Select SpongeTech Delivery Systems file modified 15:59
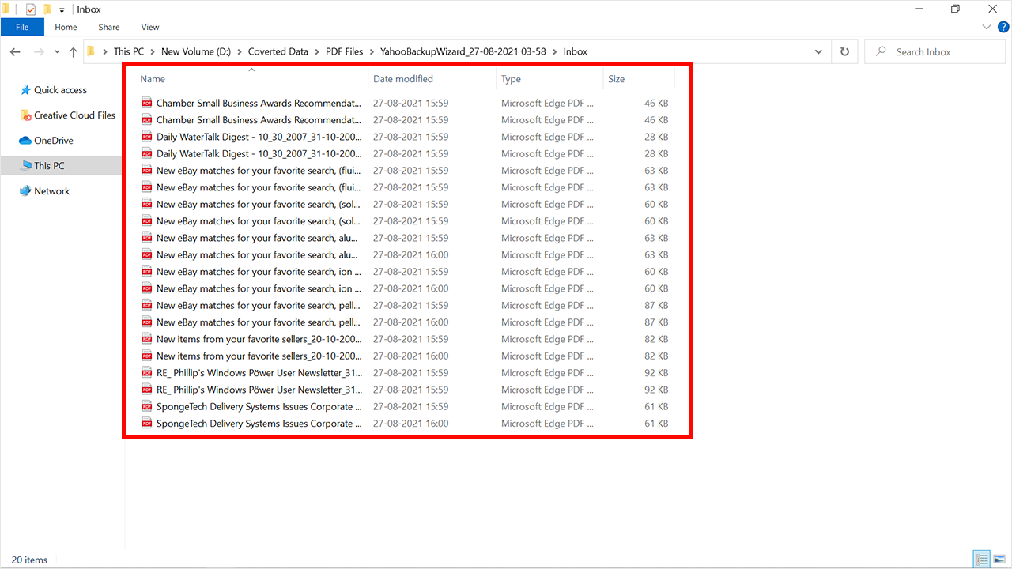This screenshot has height=569, width=1012. point(406,407)
